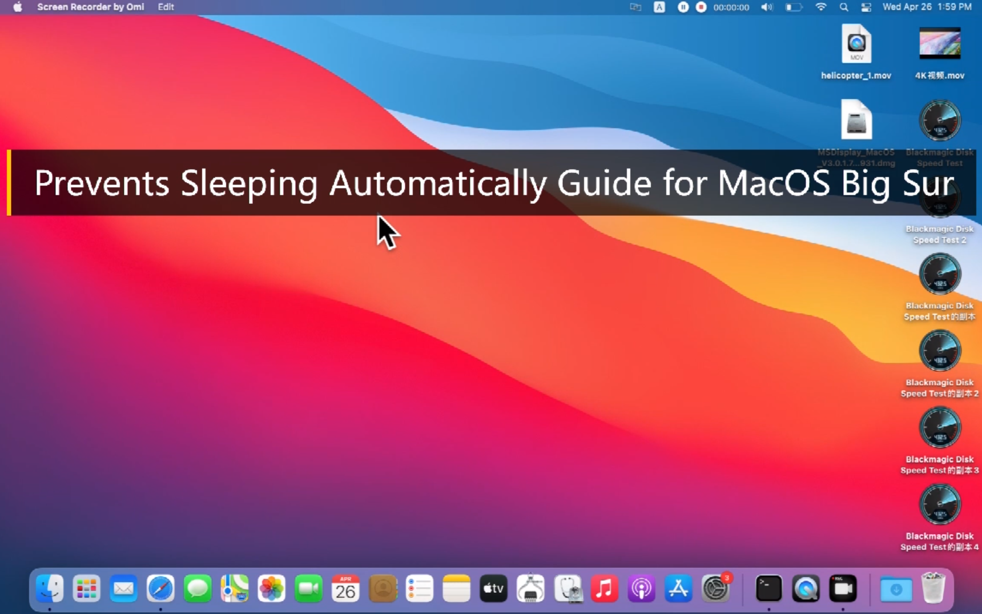Launch the Omi screen recorder from the Dock
This screenshot has height=614, width=982.
pyautogui.click(x=843, y=588)
